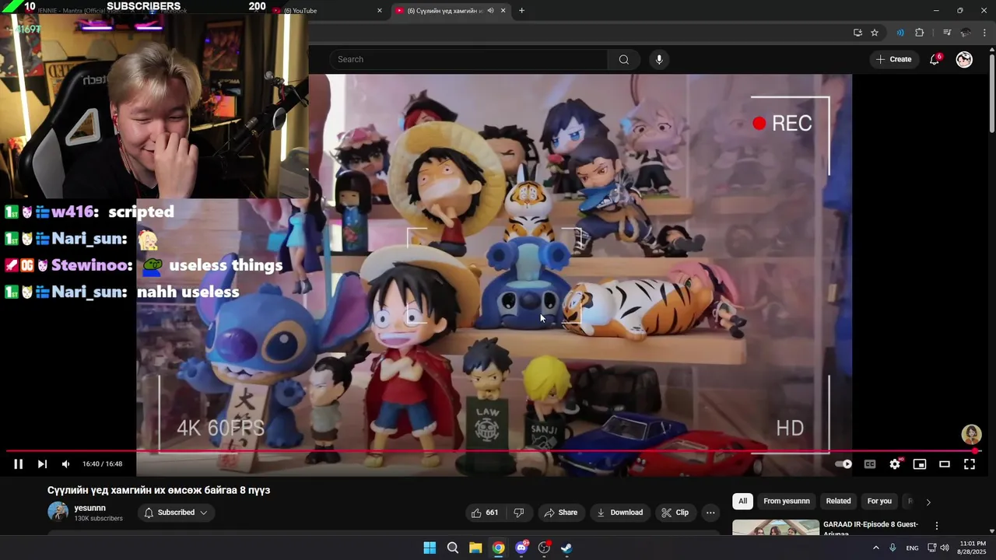Viewport: 996px width, 560px height.
Task: Open the Chrome extensions puzzle icon
Action: [919, 33]
